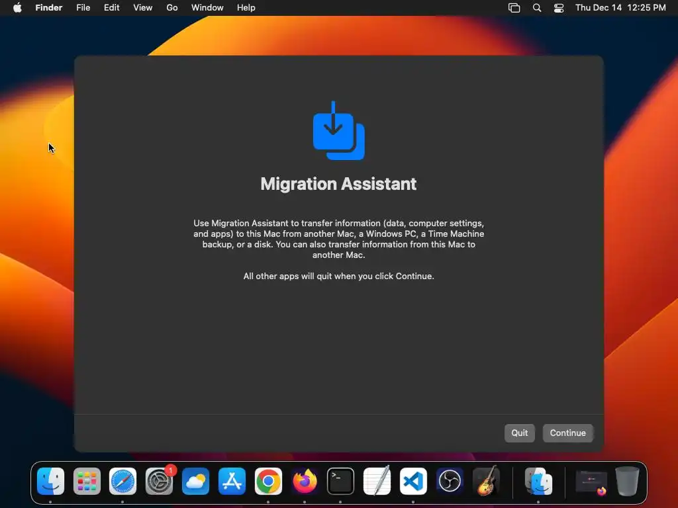Open the App Store from the Dock

coord(232,482)
